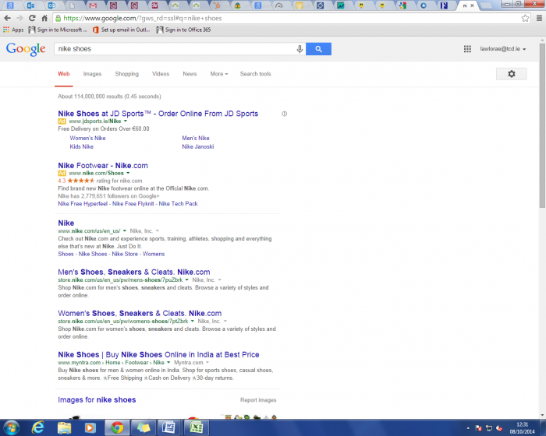546x436 pixels.
Task: Switch to Chrome in the taskbar
Action: pos(117,427)
